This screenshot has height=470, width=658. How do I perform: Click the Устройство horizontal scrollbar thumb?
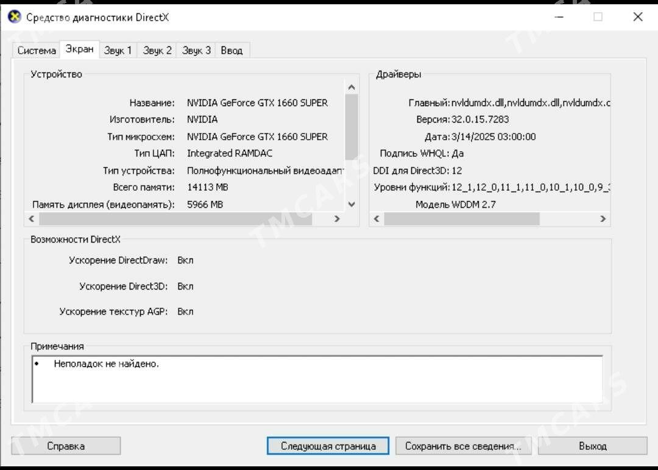[175, 219]
